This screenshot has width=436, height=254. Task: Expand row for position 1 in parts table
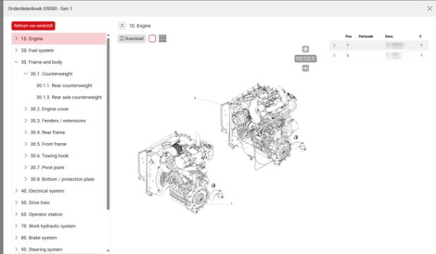tap(334, 45)
